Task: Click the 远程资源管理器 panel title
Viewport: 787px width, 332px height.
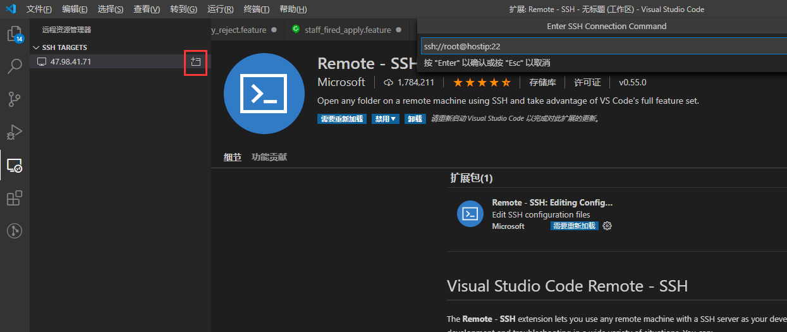Action: tap(66, 30)
